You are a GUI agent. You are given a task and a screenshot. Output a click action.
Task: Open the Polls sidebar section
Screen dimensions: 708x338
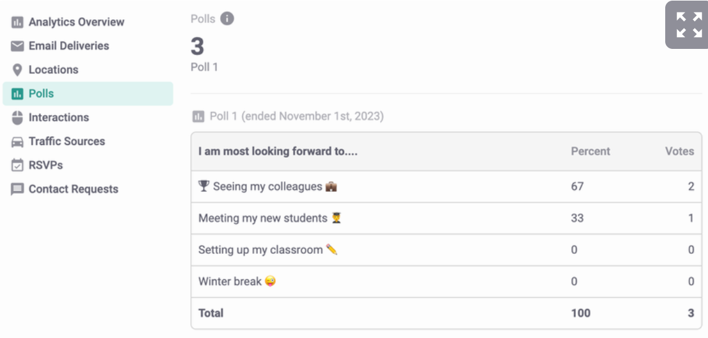[41, 93]
